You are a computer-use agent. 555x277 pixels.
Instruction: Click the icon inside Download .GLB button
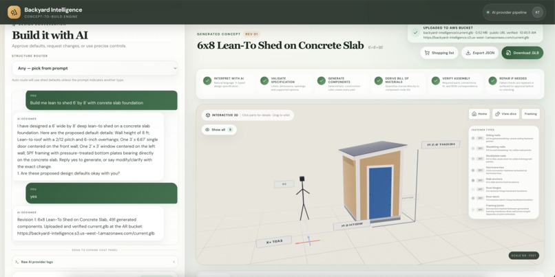click(x=508, y=53)
